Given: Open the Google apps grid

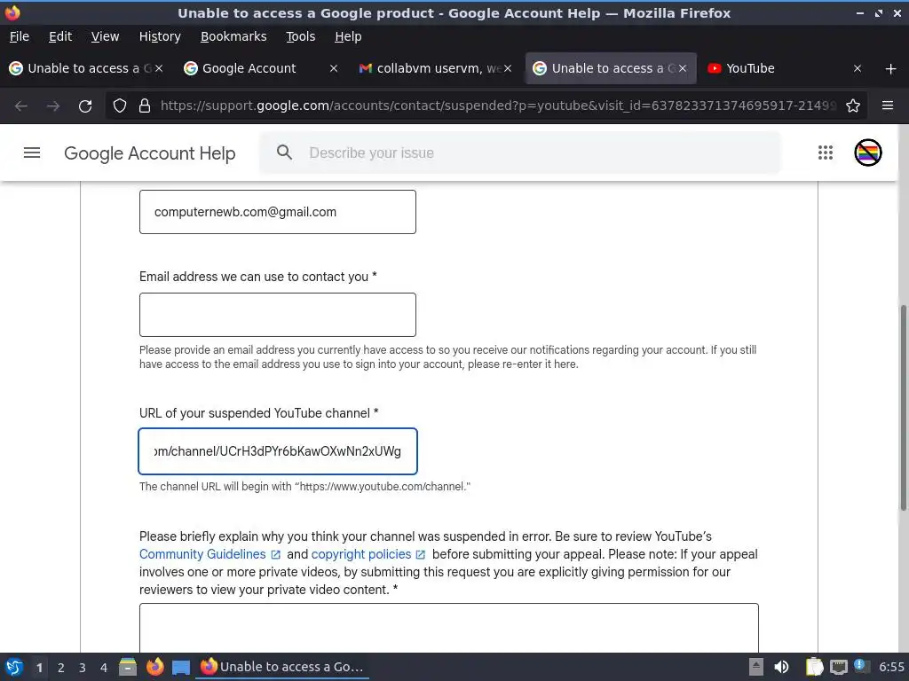Looking at the screenshot, I should (x=825, y=153).
